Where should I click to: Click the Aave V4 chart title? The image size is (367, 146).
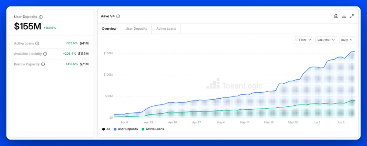(x=108, y=16)
